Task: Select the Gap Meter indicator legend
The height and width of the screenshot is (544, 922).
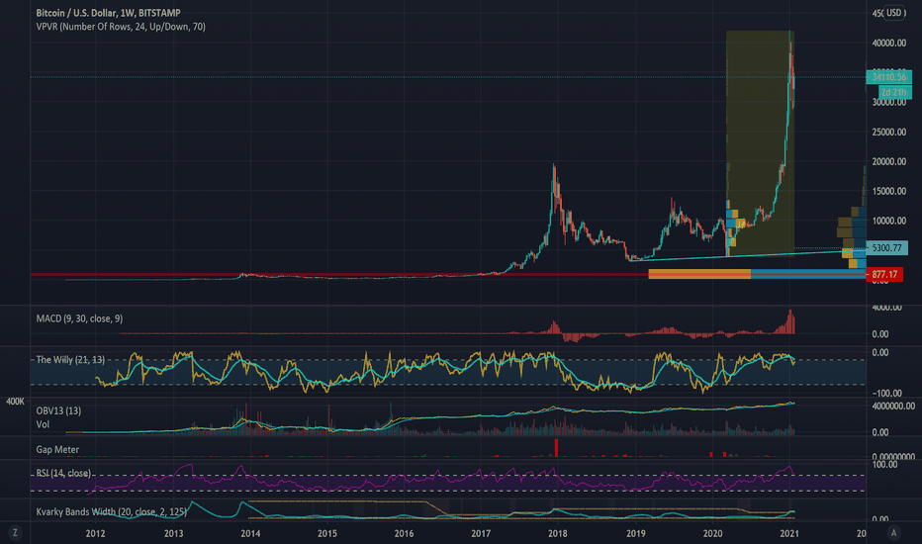Action: pyautogui.click(x=57, y=449)
